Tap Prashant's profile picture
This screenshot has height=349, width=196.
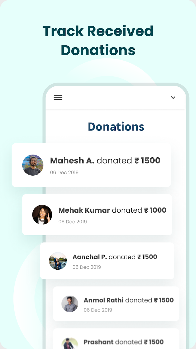pyautogui.click(x=70, y=343)
